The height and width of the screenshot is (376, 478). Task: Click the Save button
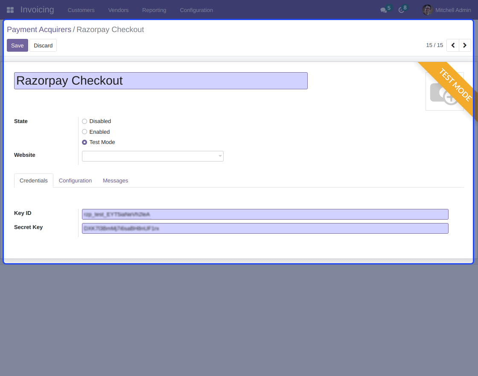(x=17, y=45)
